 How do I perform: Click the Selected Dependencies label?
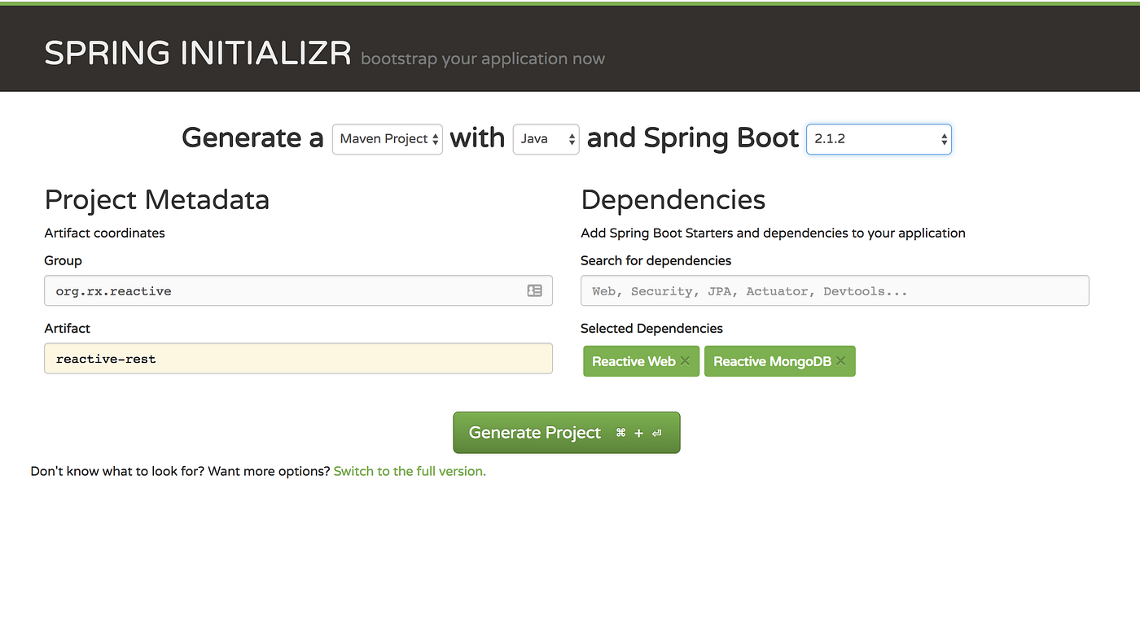click(x=652, y=329)
